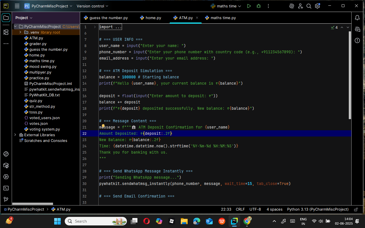Toggle the read-only lock icon in status bar
The width and height of the screenshot is (365, 228).
(356, 209)
